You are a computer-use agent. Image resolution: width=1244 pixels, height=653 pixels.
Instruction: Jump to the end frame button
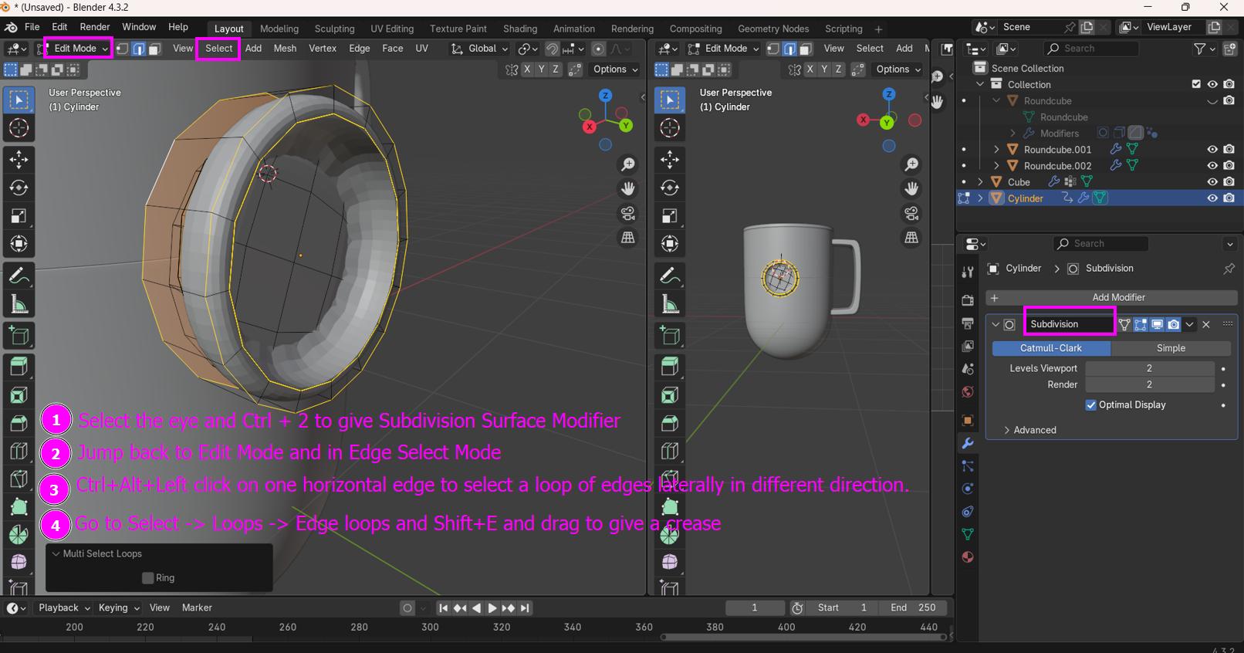[525, 608]
